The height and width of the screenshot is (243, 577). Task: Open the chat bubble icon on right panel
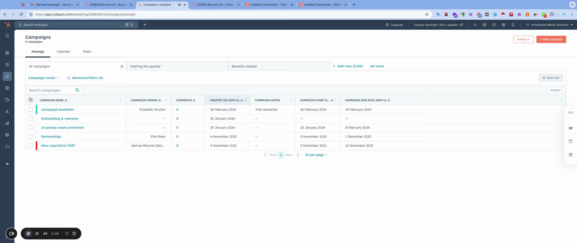(x=571, y=128)
